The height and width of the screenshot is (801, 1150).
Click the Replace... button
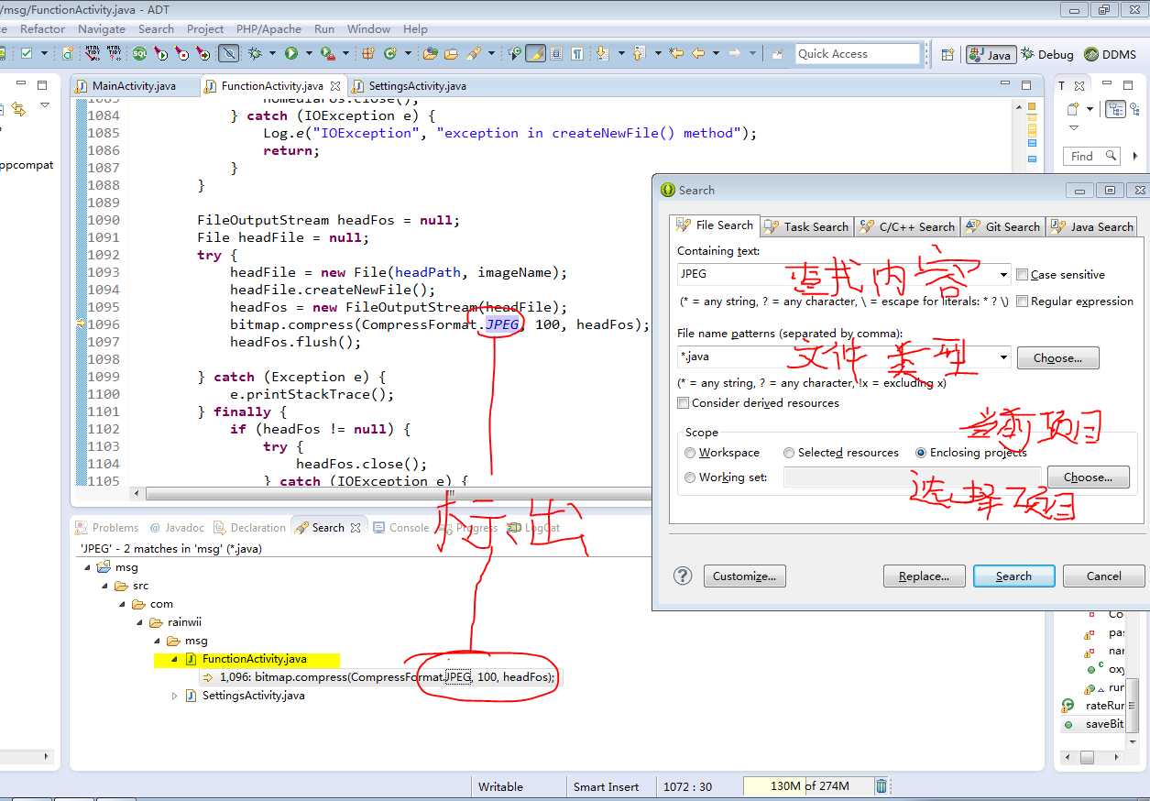coord(924,576)
